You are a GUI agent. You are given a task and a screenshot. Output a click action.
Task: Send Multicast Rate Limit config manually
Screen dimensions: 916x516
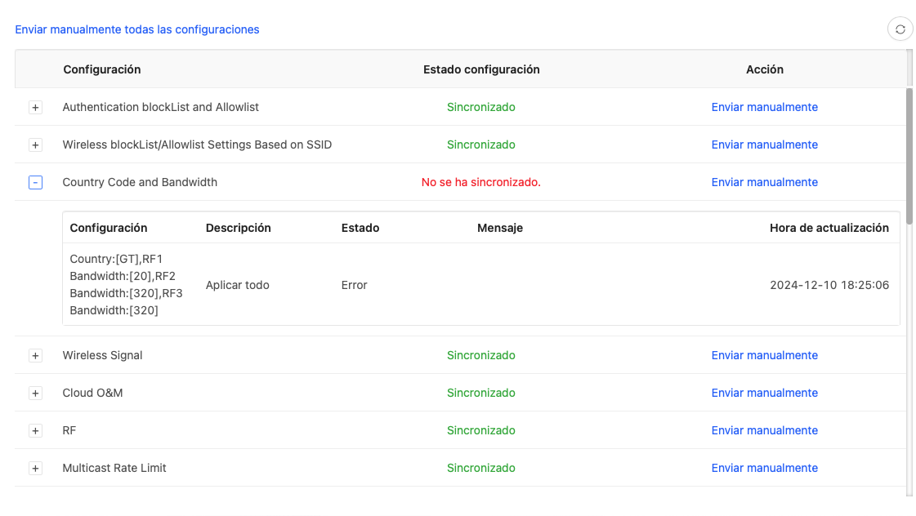764,468
